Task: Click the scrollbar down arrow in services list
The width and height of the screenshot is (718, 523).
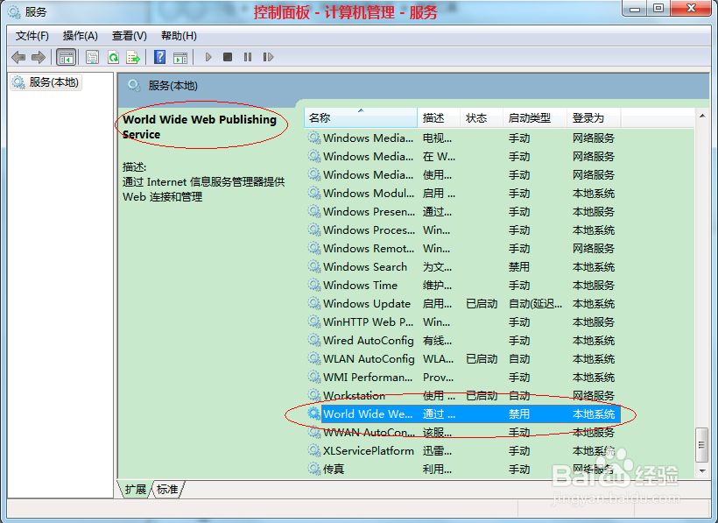Action: (702, 470)
